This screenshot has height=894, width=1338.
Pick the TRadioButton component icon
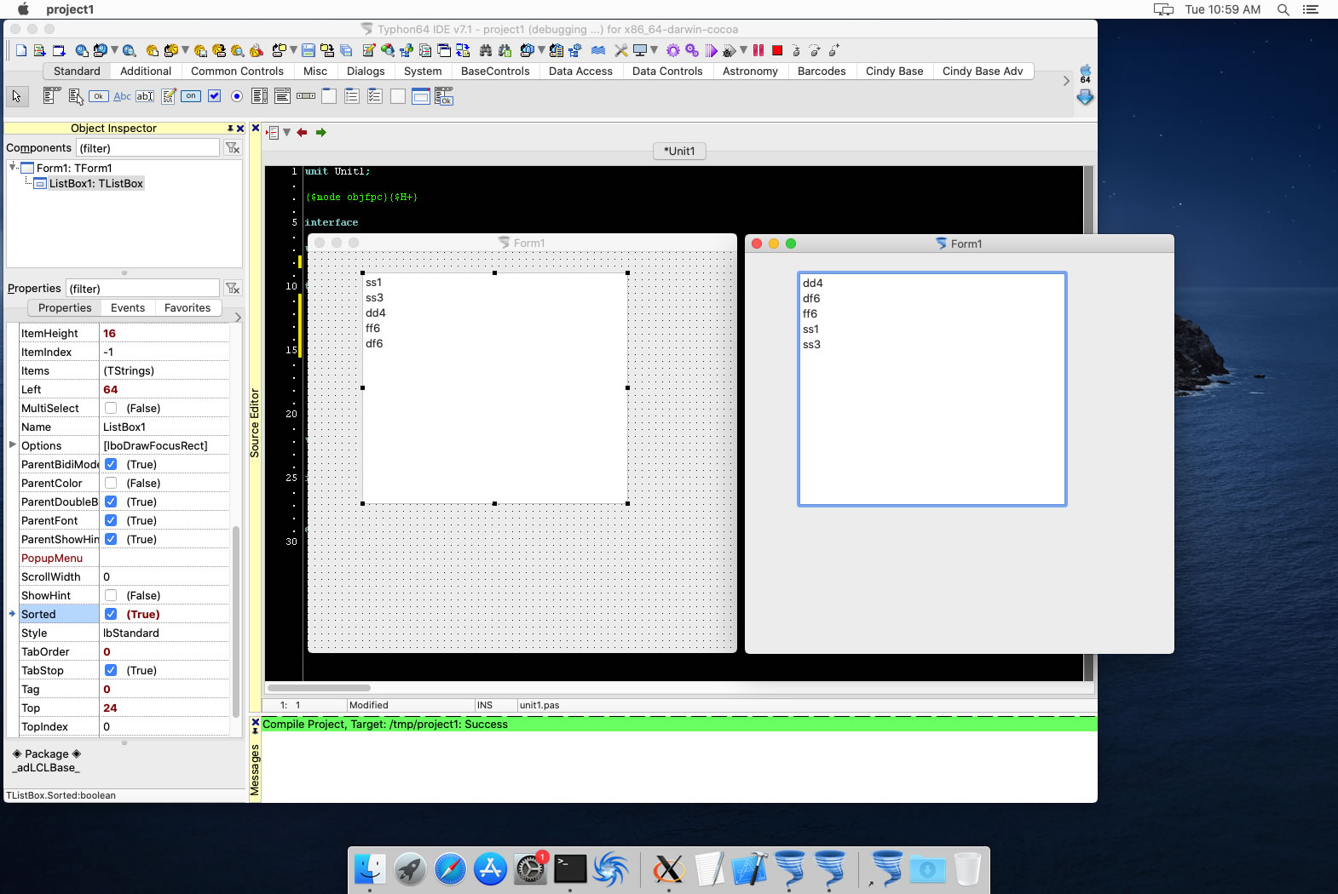coord(237,96)
